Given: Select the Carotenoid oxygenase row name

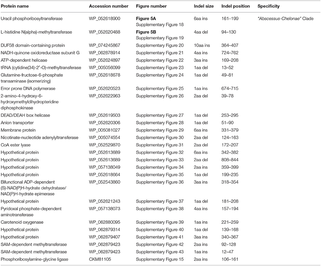Looking at the screenshot, I should 21,222.
